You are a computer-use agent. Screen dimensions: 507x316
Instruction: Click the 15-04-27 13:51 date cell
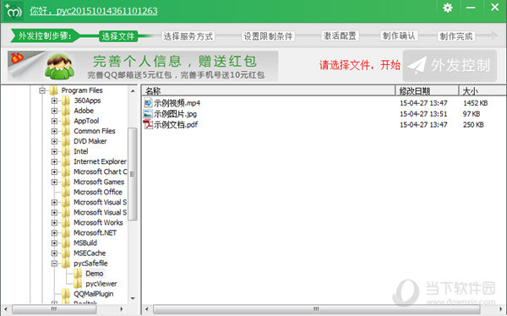coord(423,114)
